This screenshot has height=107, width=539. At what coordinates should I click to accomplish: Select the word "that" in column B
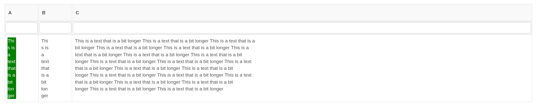point(45,68)
